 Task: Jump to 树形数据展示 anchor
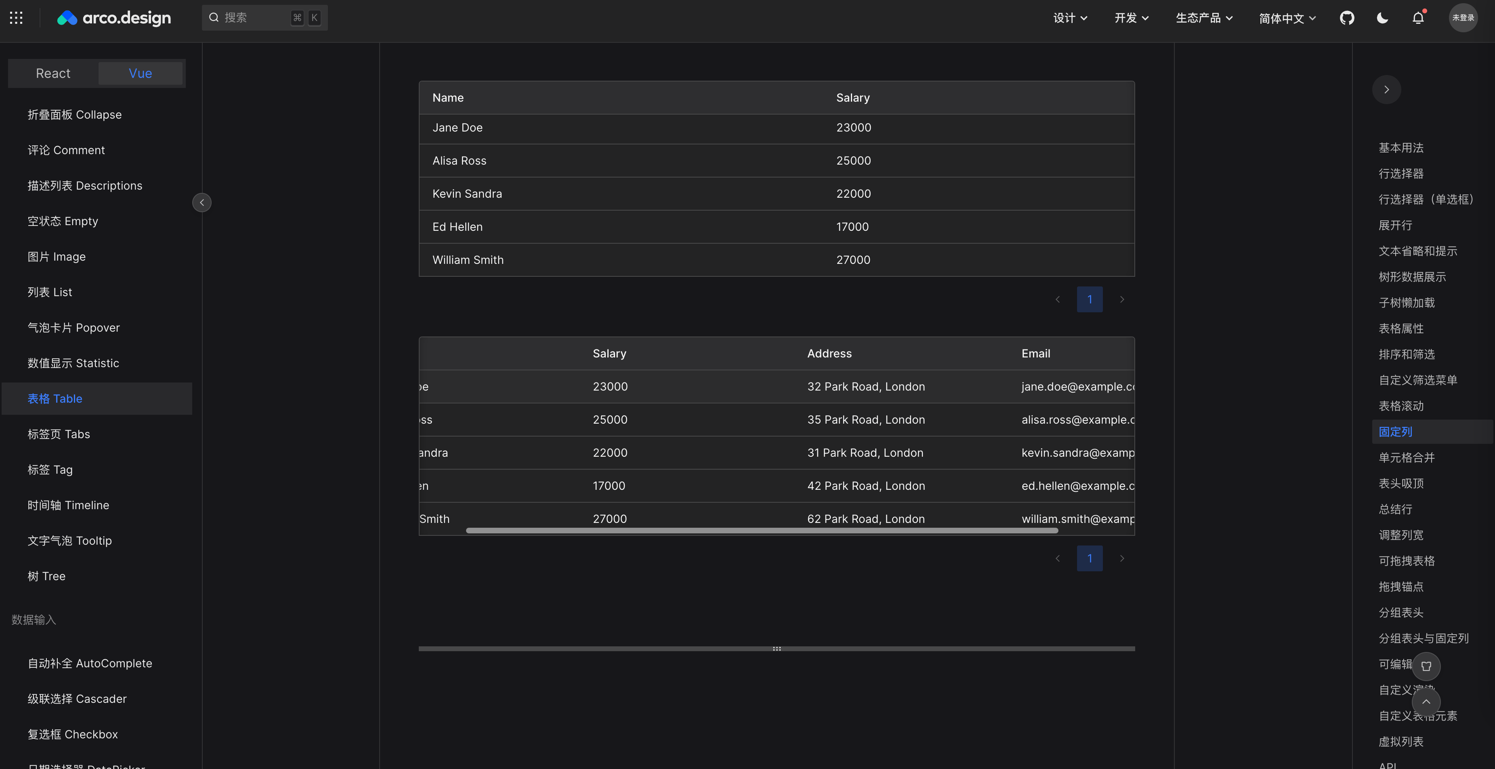[1412, 277]
